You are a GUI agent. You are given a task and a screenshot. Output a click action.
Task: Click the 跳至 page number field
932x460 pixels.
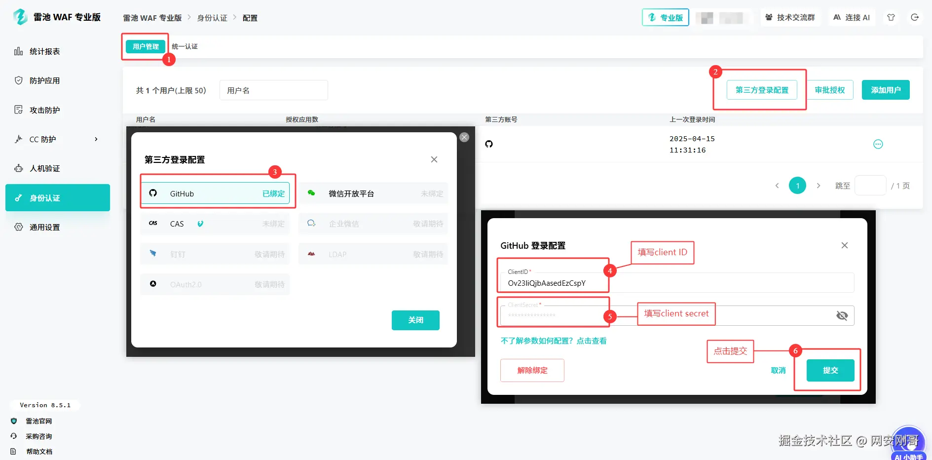tap(870, 186)
